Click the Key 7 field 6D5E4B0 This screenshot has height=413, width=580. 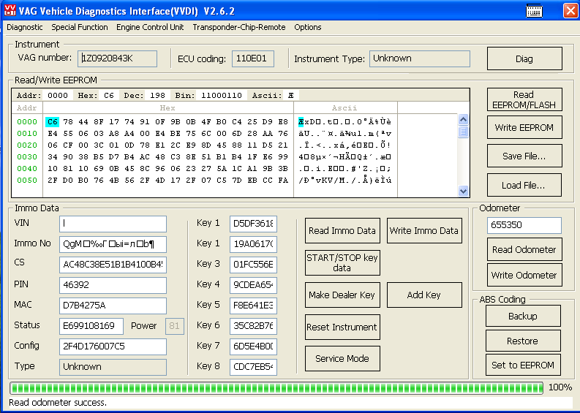253,346
